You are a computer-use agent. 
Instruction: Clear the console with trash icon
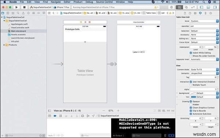click(x=165, y=135)
